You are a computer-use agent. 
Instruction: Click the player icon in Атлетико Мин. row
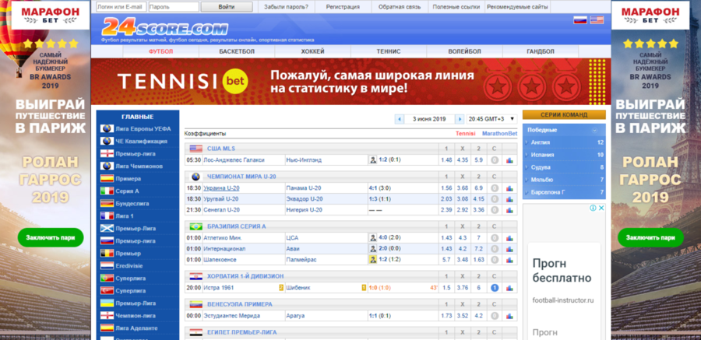(373, 238)
